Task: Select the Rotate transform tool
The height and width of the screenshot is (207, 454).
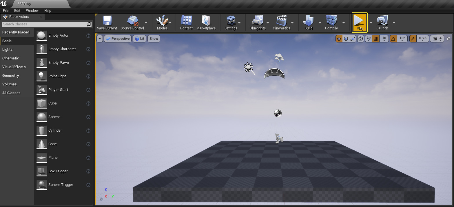Action: (346, 38)
